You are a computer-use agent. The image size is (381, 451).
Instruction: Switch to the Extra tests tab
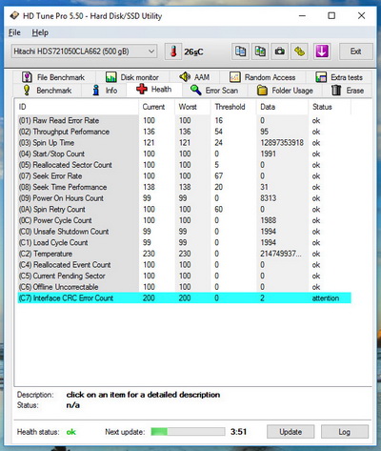click(339, 77)
